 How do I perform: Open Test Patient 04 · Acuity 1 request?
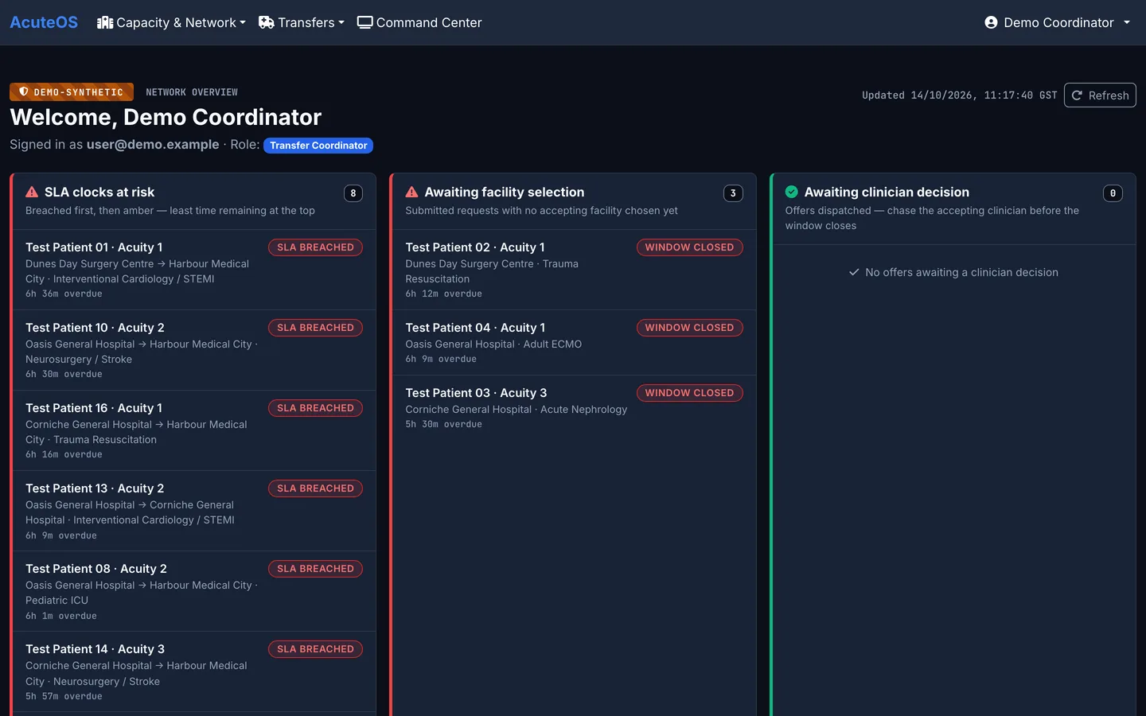click(x=575, y=343)
